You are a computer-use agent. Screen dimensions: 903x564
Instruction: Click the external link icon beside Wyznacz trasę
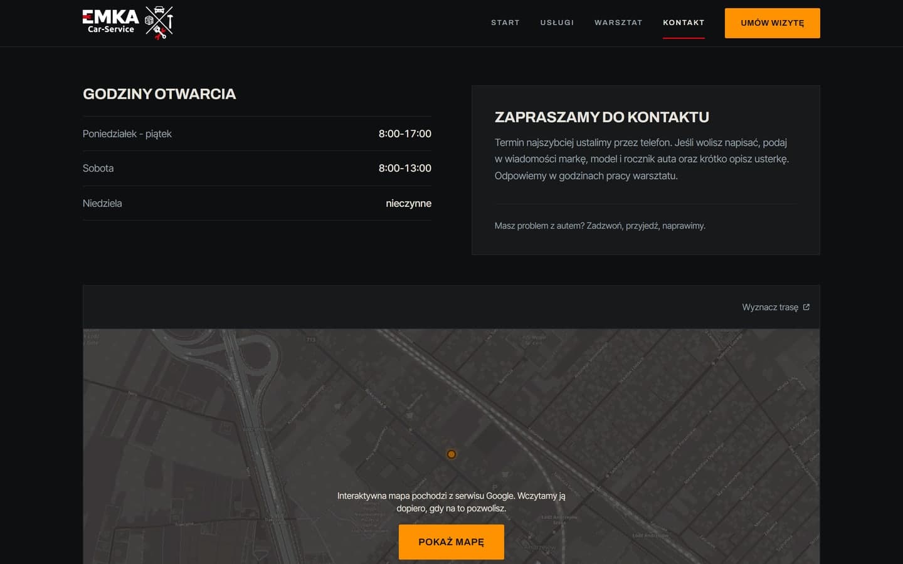click(806, 307)
